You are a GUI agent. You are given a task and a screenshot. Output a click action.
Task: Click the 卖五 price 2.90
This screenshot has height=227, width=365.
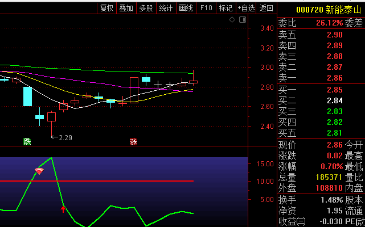coord(335,35)
